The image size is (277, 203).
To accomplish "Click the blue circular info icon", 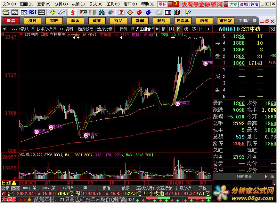I will [x=148, y=12].
